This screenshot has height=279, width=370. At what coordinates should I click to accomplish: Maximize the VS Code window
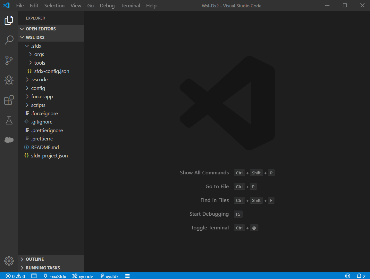pyautogui.click(x=345, y=5)
